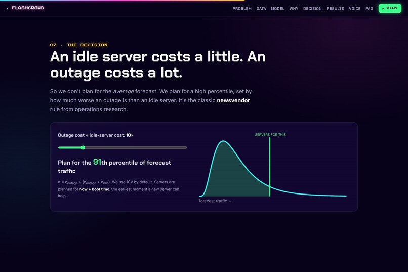The width and height of the screenshot is (408, 272).
Task: Click the bold 'now + boot time' text
Action: tap(95, 189)
